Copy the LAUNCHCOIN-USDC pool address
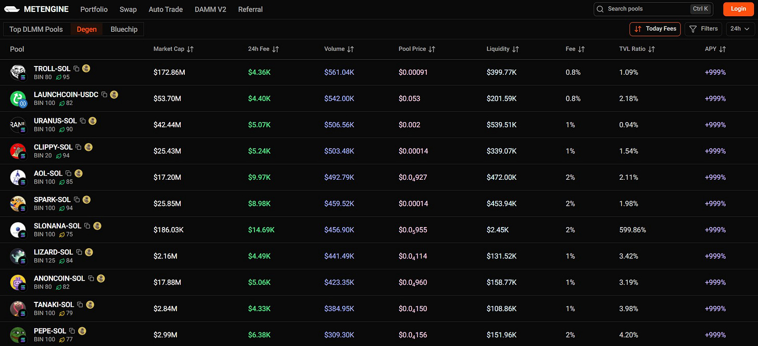 pyautogui.click(x=104, y=95)
